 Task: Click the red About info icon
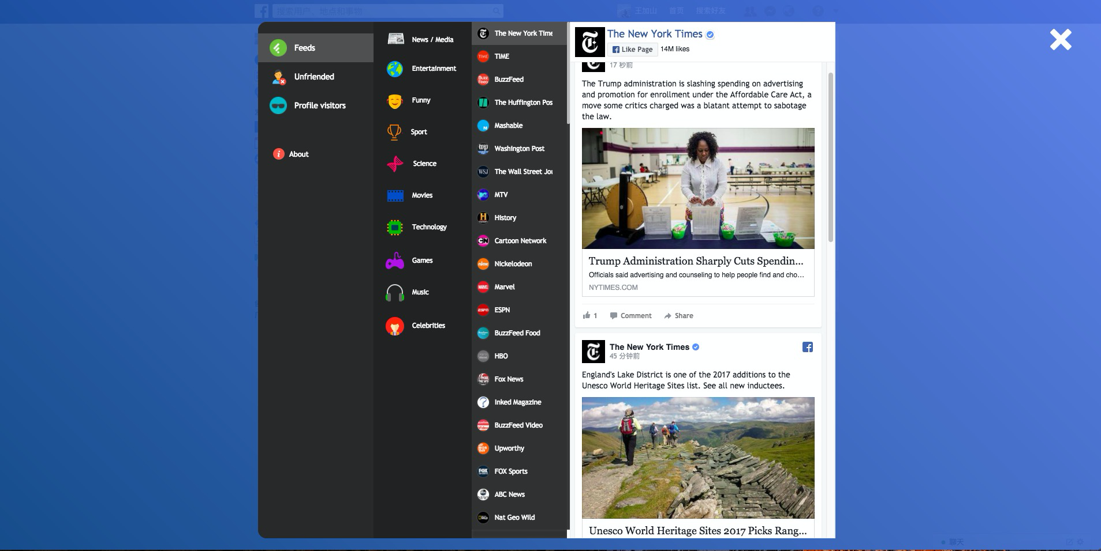pos(279,154)
